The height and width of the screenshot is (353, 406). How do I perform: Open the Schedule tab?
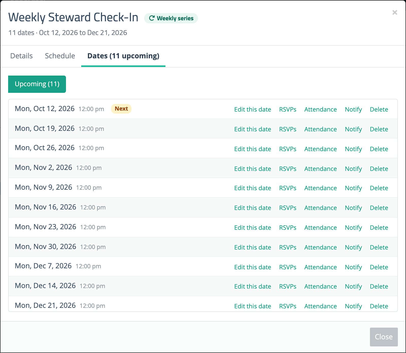pyautogui.click(x=60, y=56)
